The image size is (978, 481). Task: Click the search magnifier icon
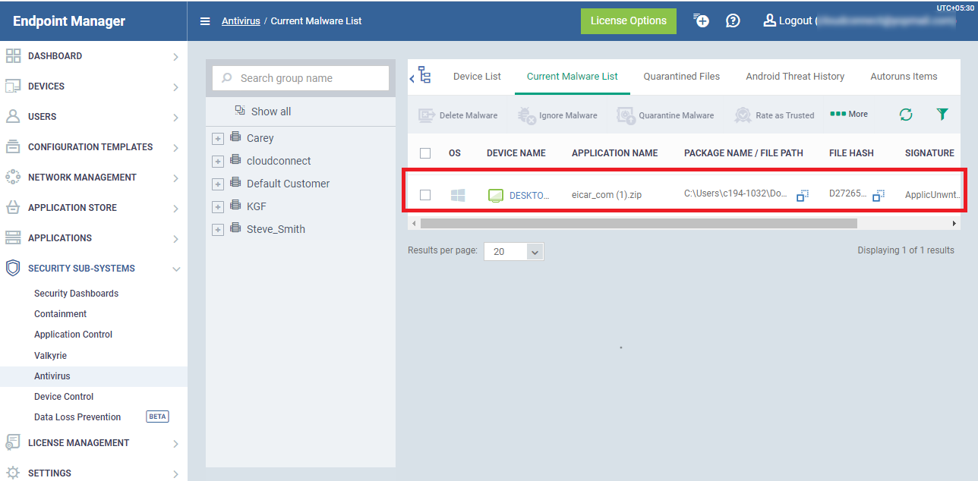coord(227,78)
